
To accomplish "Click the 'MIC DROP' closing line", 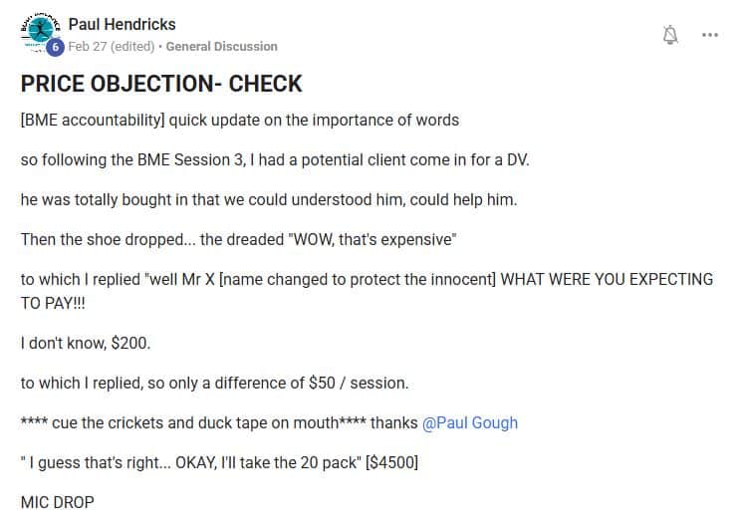I will pos(58,502).
